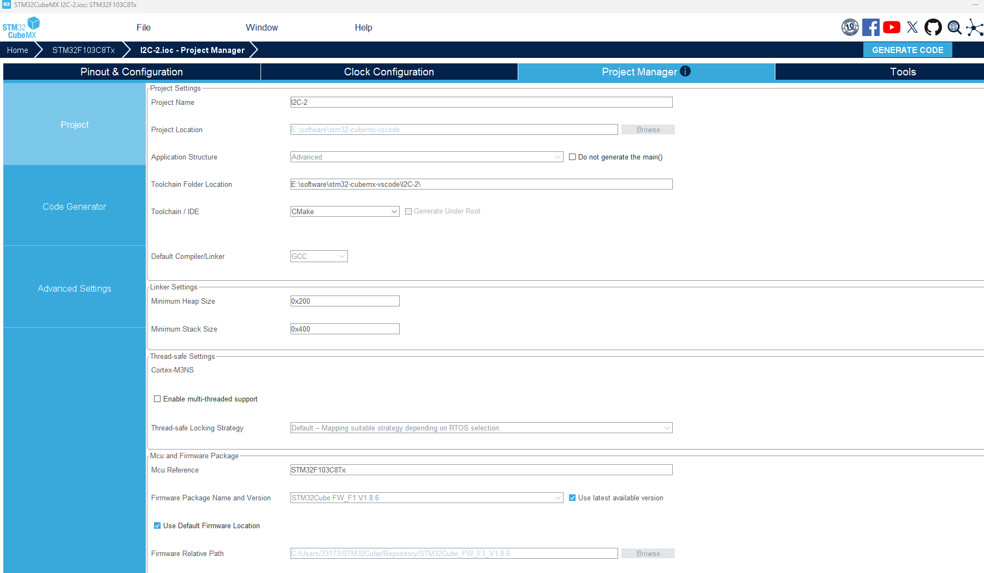
Task: Click the ST network star icon
Action: (x=975, y=27)
